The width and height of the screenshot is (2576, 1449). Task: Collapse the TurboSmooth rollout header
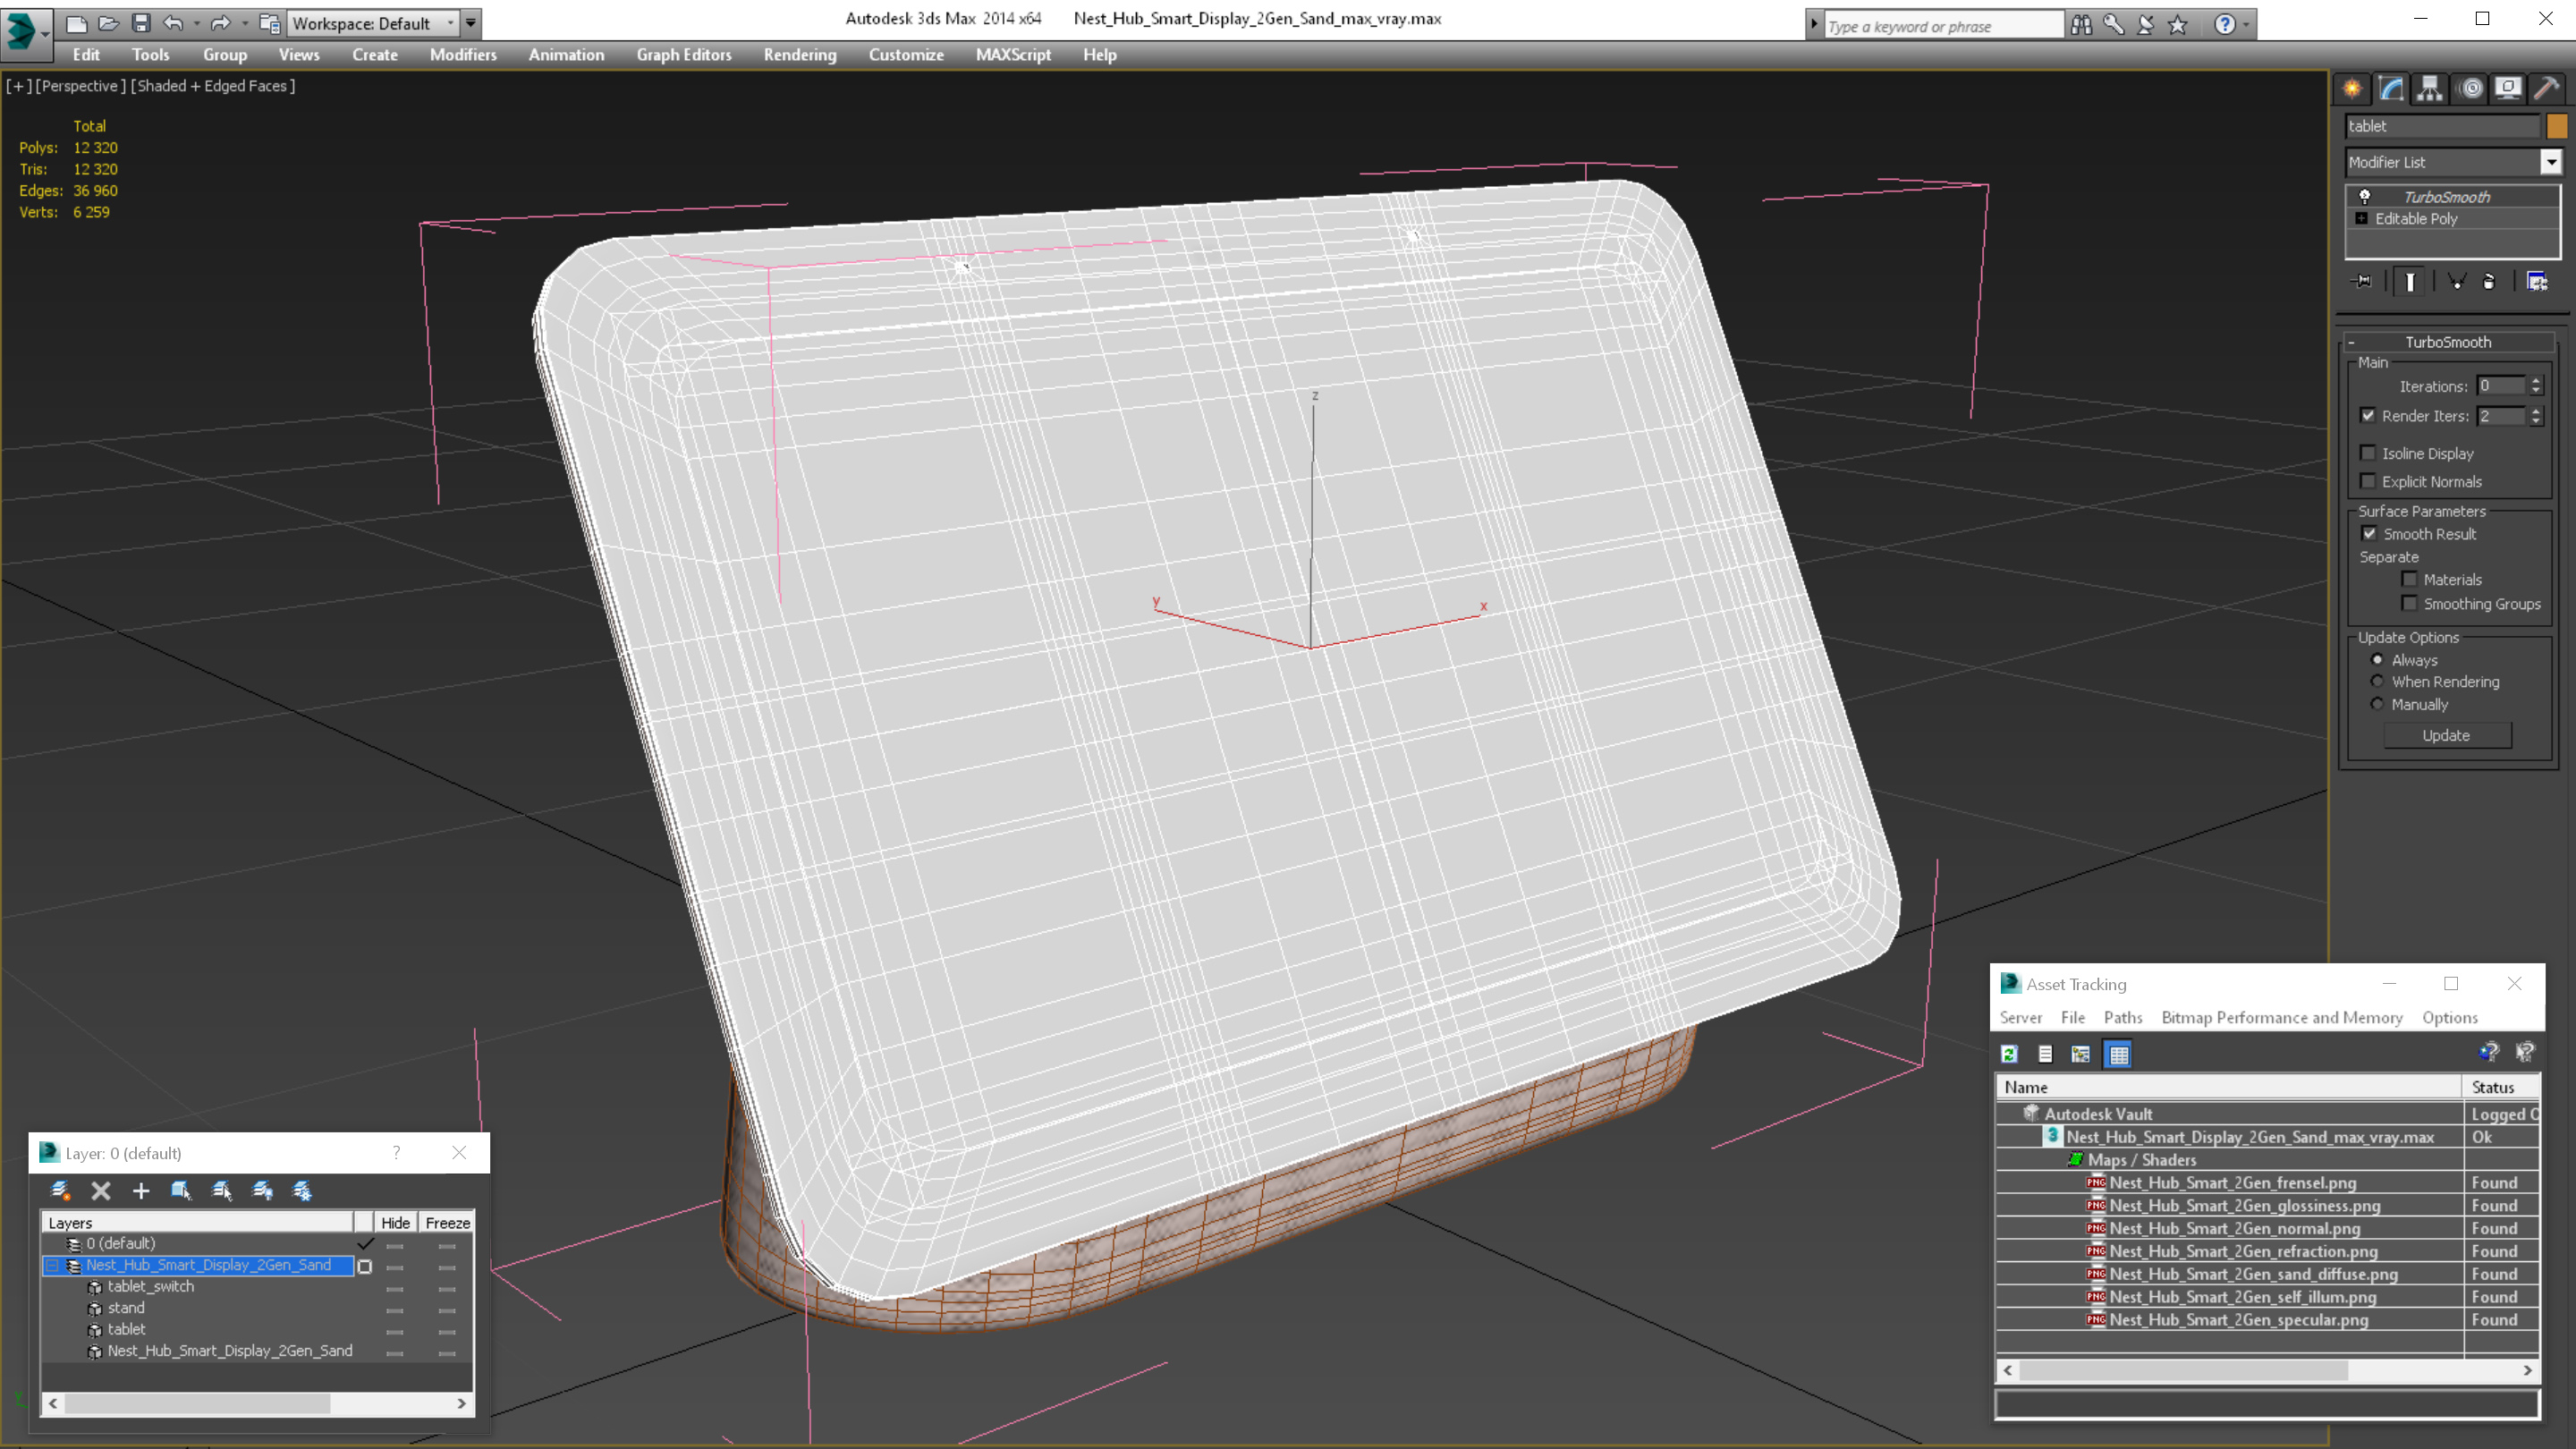pos(2447,342)
